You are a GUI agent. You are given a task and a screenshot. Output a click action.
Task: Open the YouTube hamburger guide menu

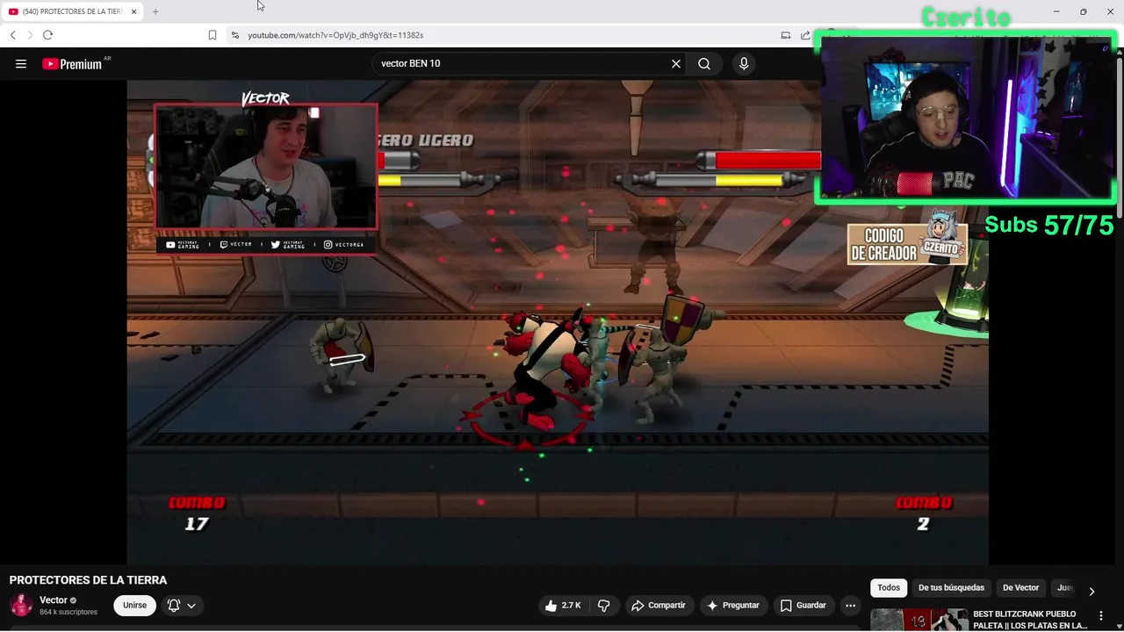(x=21, y=63)
